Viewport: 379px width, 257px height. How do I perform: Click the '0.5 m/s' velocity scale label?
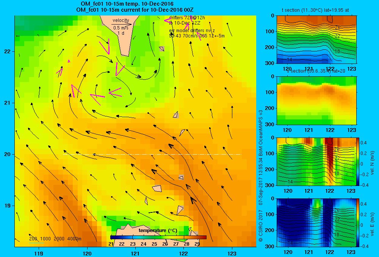pyautogui.click(x=121, y=28)
